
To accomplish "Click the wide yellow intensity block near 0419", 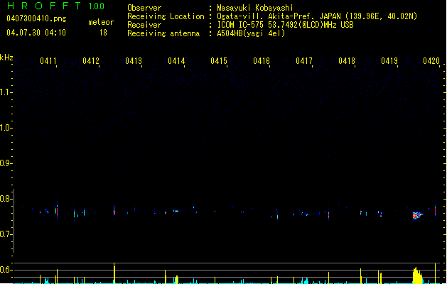I will click(418, 275).
